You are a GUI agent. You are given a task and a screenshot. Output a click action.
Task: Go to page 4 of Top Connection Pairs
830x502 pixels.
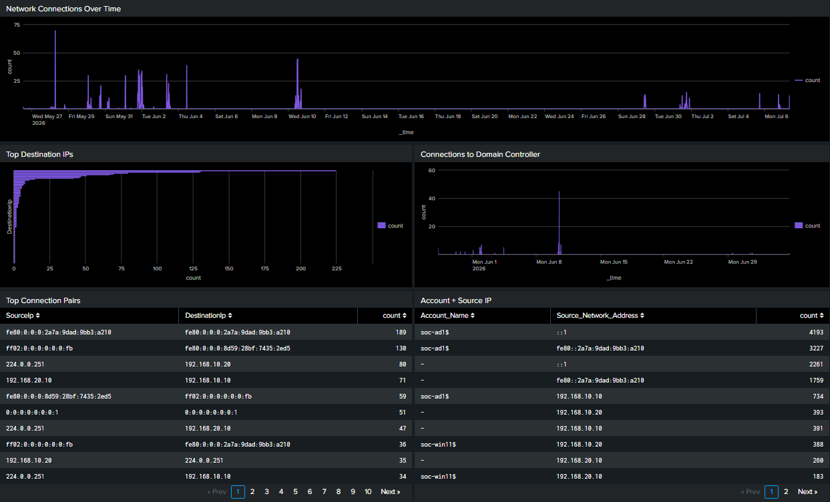pos(281,492)
